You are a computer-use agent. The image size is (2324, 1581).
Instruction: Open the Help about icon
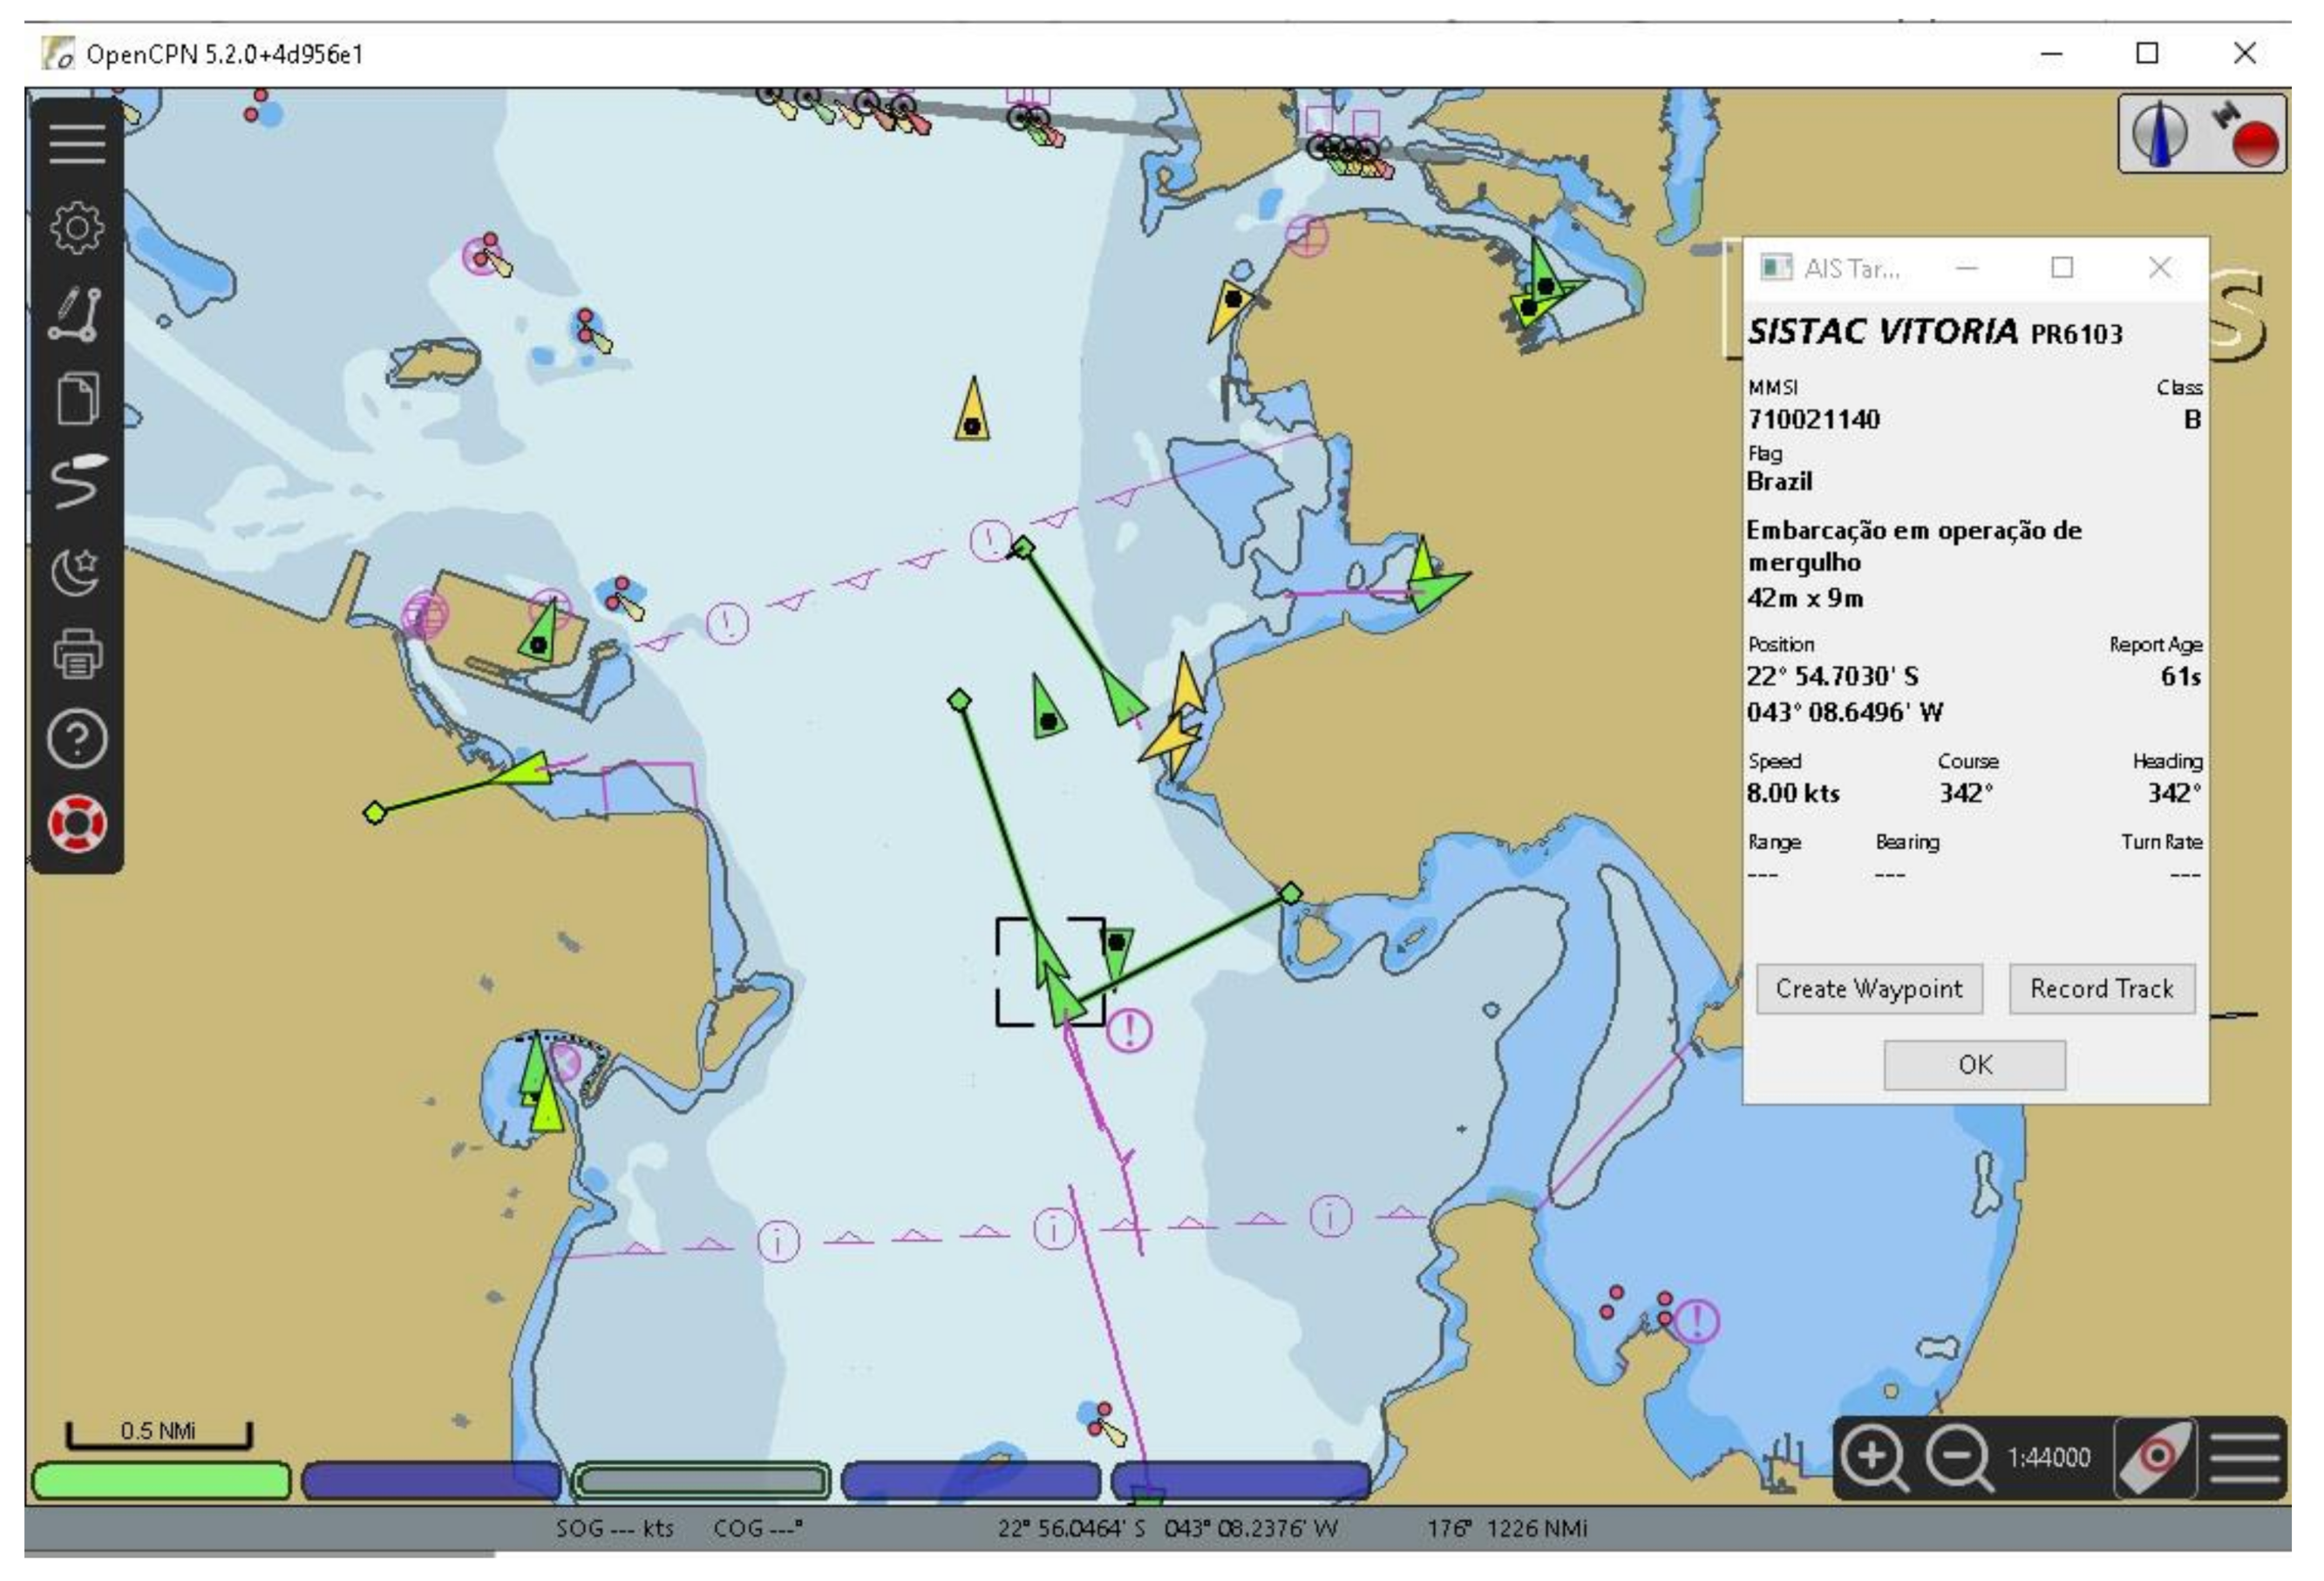(77, 739)
